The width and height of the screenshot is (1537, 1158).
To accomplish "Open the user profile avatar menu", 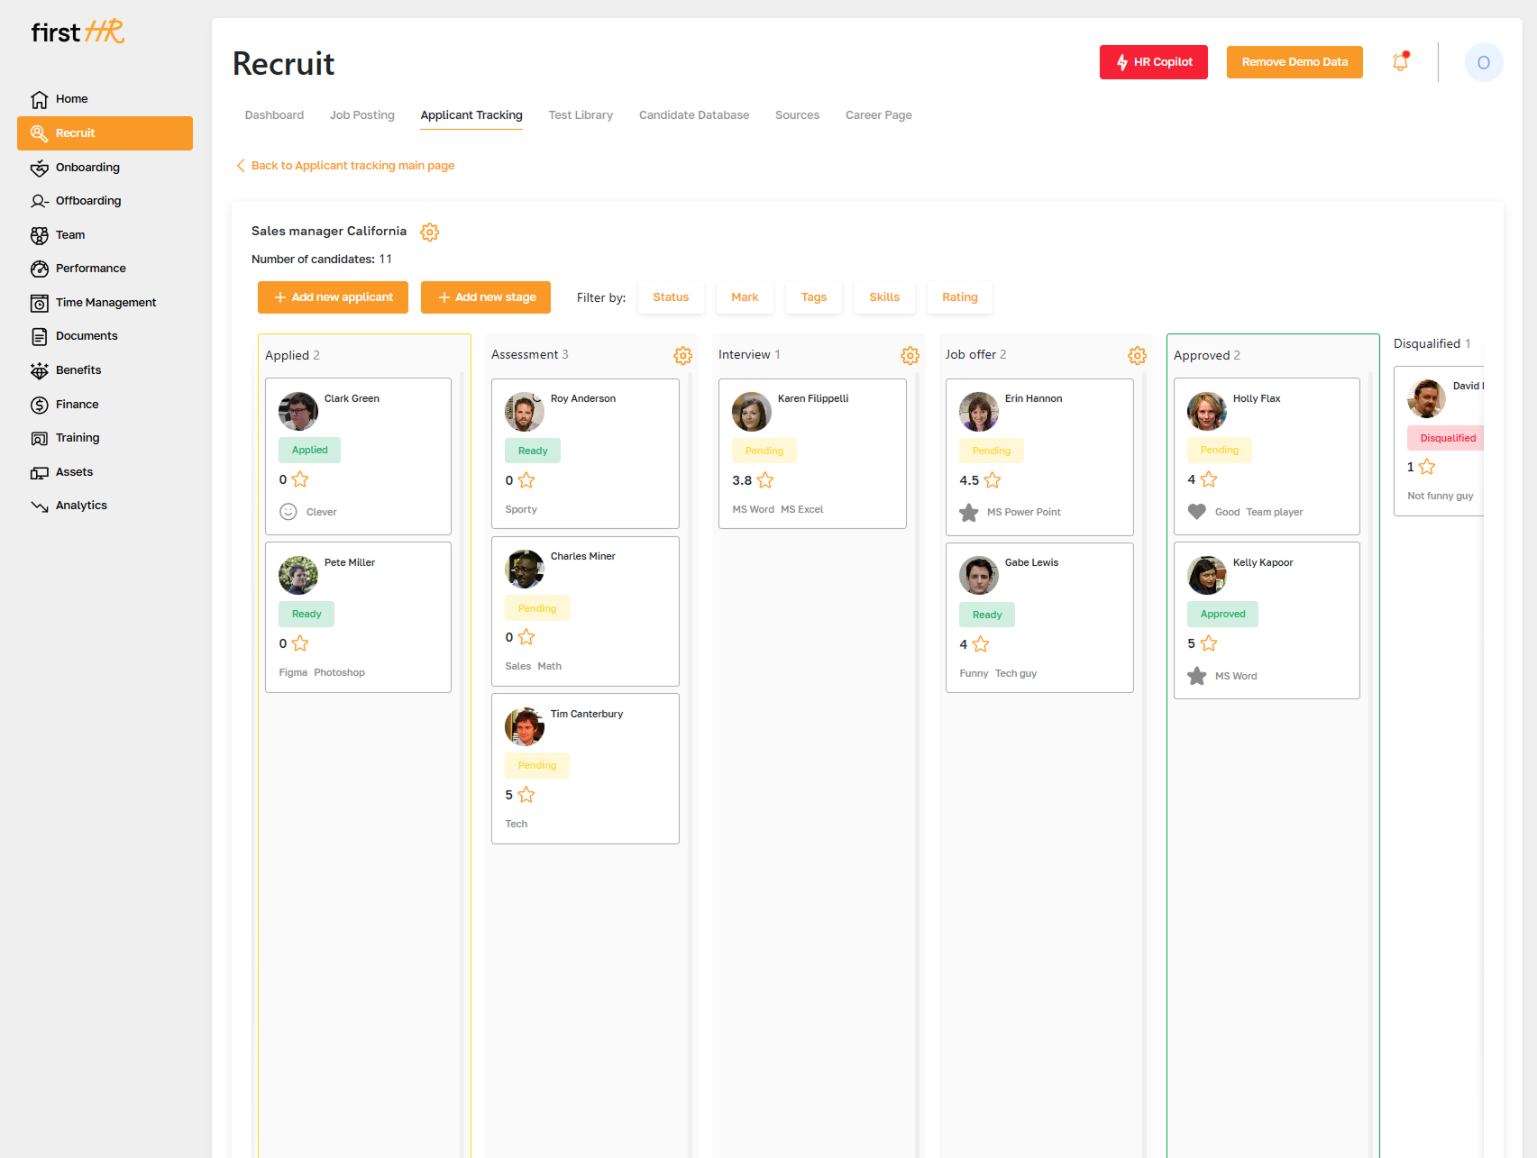I will 1484,62.
